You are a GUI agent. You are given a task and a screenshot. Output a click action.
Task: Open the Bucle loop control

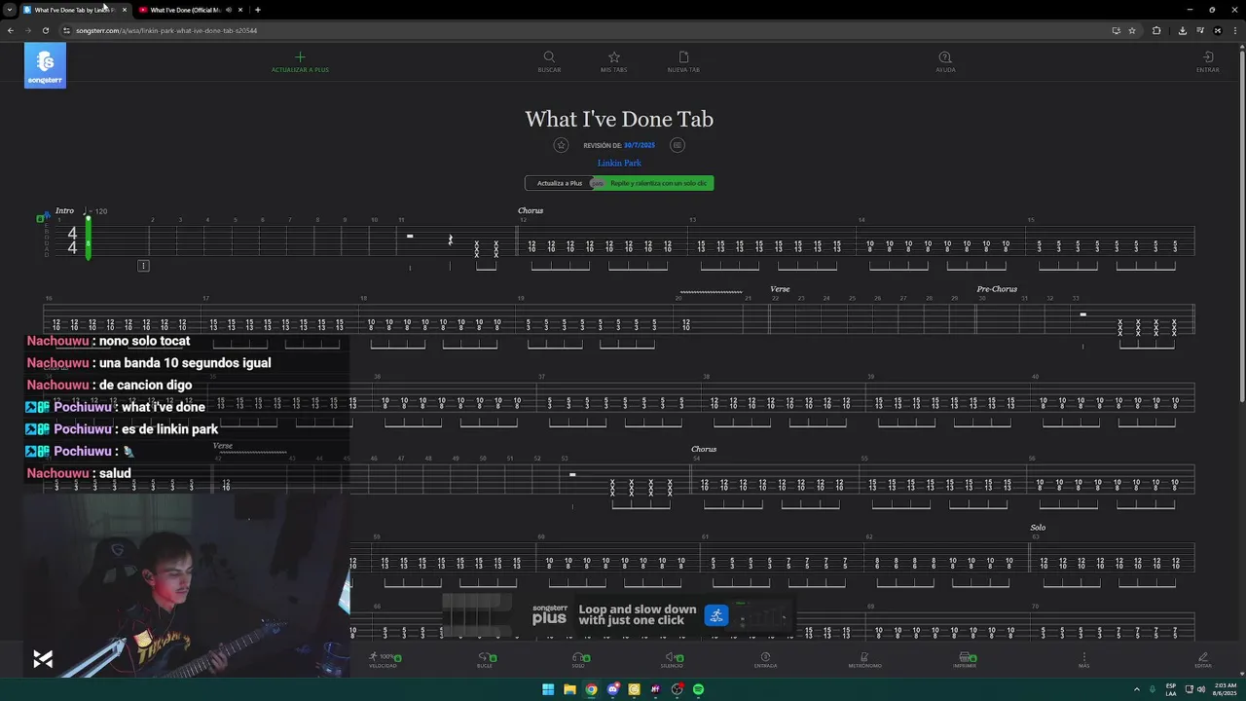[x=485, y=660]
